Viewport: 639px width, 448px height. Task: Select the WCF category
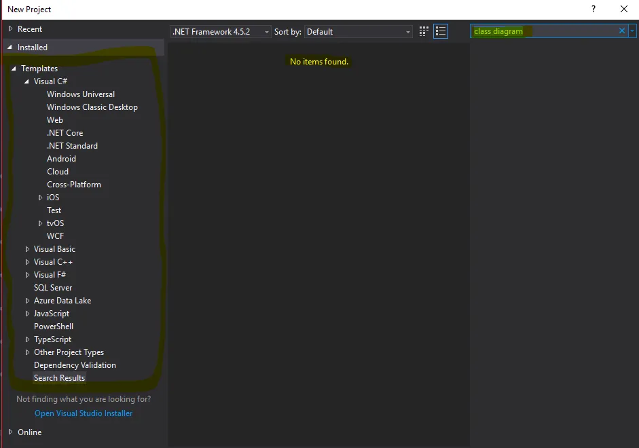coord(55,236)
